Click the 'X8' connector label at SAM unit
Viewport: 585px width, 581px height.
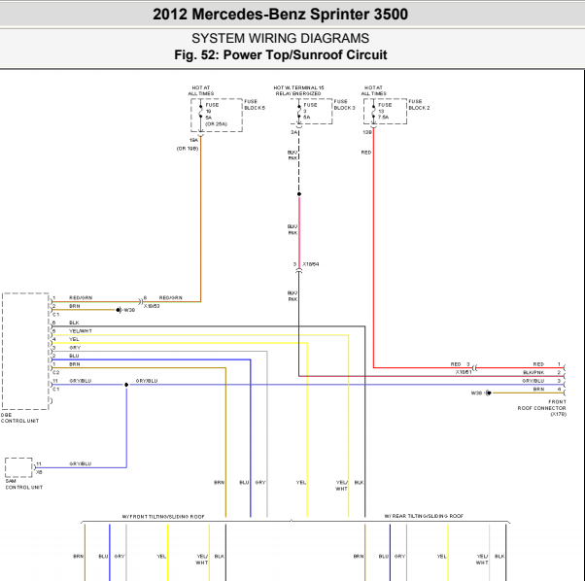[39, 472]
